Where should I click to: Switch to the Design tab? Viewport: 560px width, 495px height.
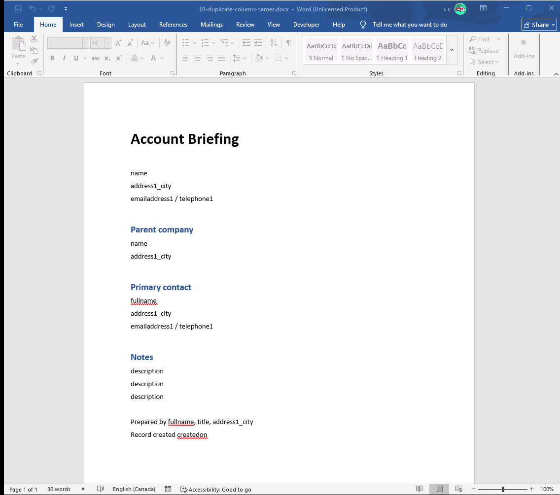105,25
